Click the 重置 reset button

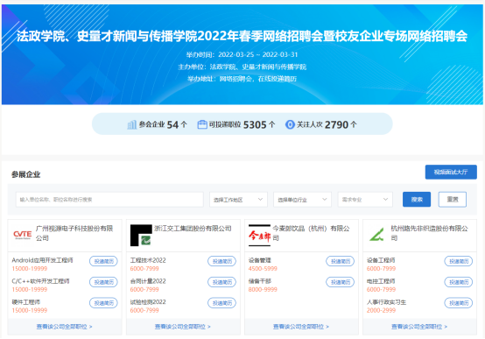point(453,200)
